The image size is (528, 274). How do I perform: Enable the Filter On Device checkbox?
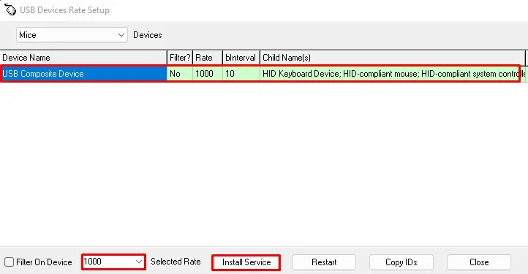pyautogui.click(x=9, y=262)
